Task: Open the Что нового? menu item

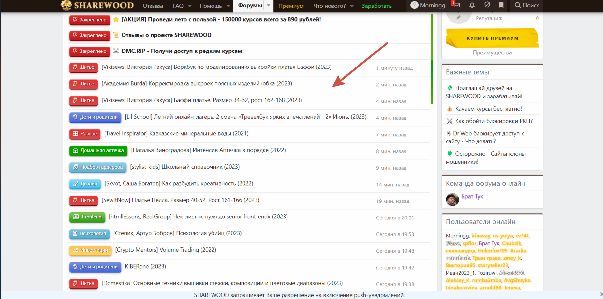Action: [x=329, y=6]
